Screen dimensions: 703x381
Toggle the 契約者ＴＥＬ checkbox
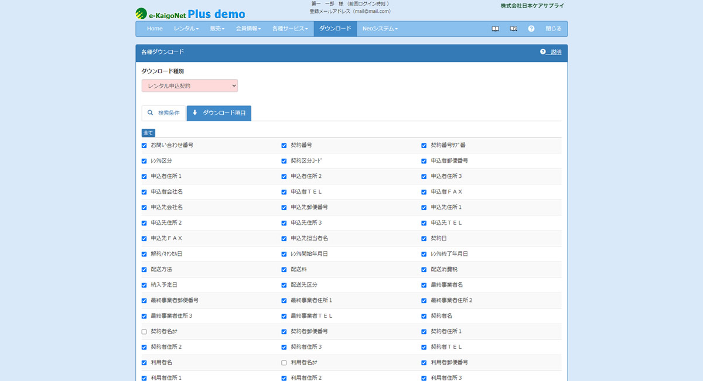coord(424,347)
